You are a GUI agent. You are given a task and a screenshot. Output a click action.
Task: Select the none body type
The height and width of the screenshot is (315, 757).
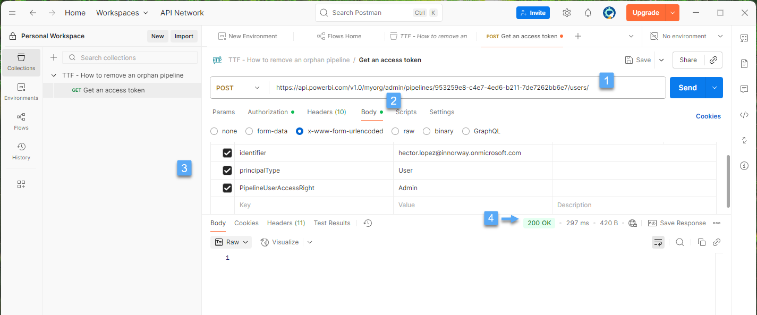(214, 131)
